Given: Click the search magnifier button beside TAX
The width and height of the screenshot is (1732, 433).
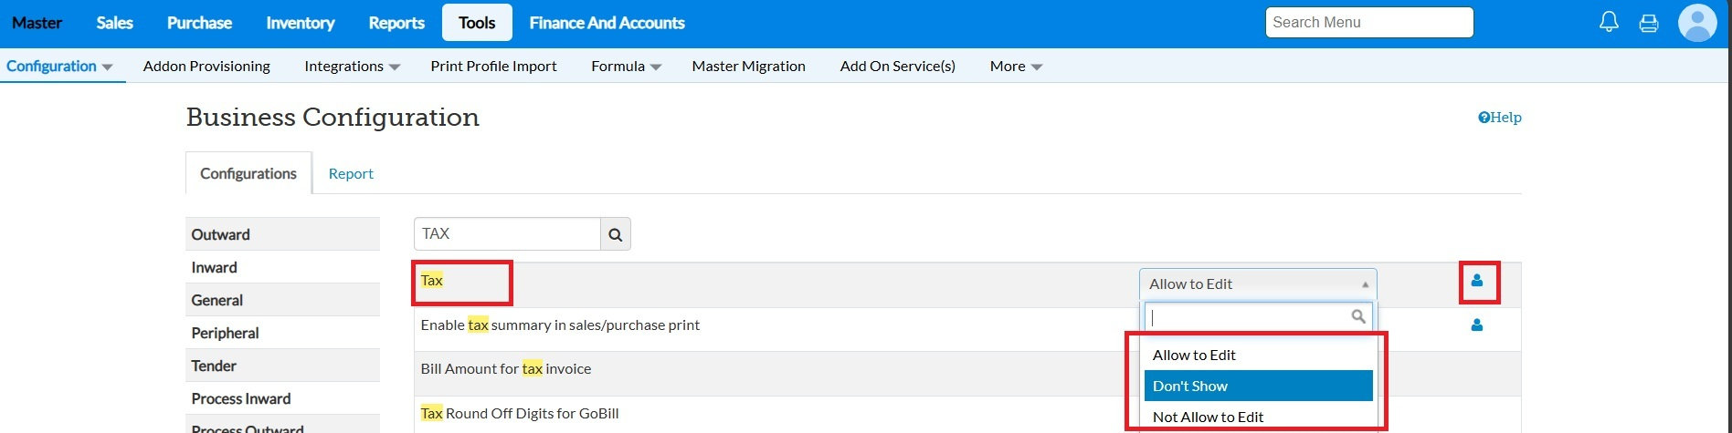Looking at the screenshot, I should pyautogui.click(x=616, y=234).
